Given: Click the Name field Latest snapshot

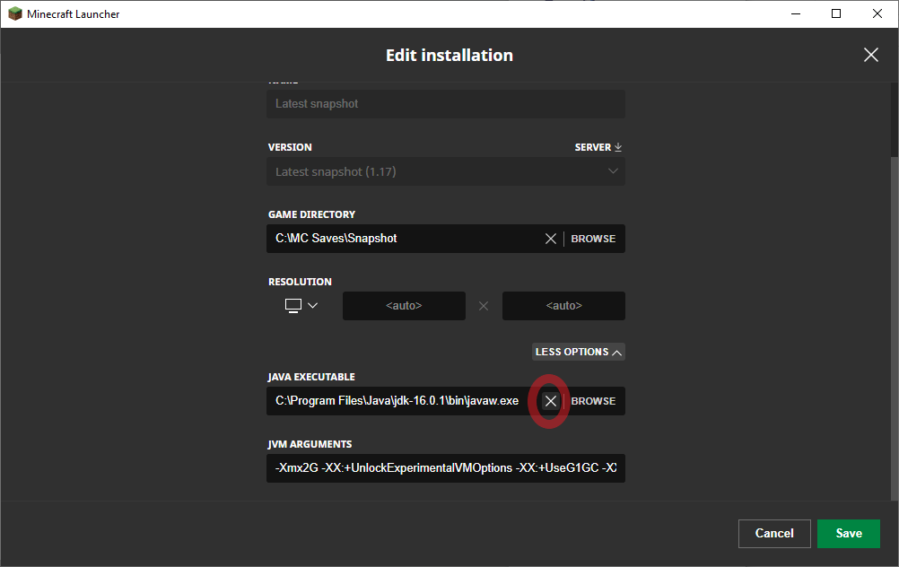Looking at the screenshot, I should pyautogui.click(x=446, y=104).
